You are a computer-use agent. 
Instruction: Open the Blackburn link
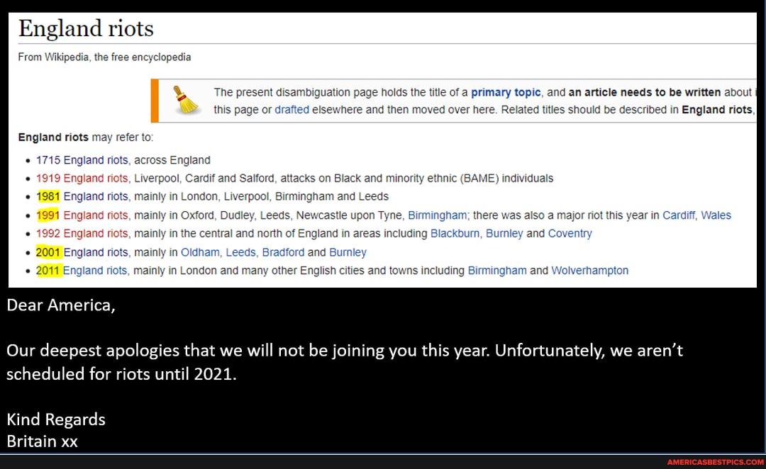tap(455, 233)
